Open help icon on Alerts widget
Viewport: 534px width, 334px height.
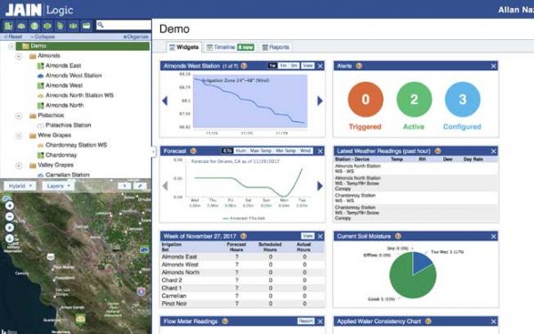(359, 66)
